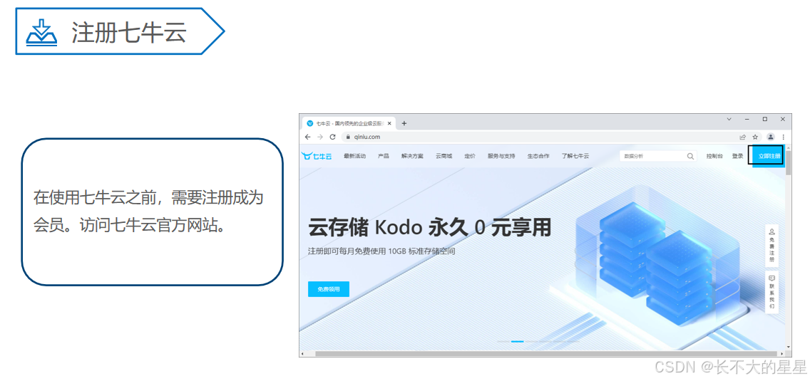Open the 生态合作 nav menu
The image size is (810, 381).
(538, 156)
